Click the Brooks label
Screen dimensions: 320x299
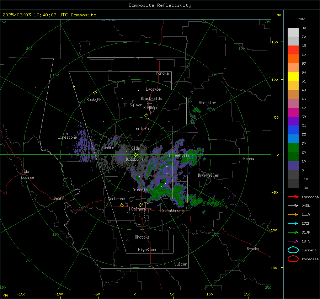[253, 249]
